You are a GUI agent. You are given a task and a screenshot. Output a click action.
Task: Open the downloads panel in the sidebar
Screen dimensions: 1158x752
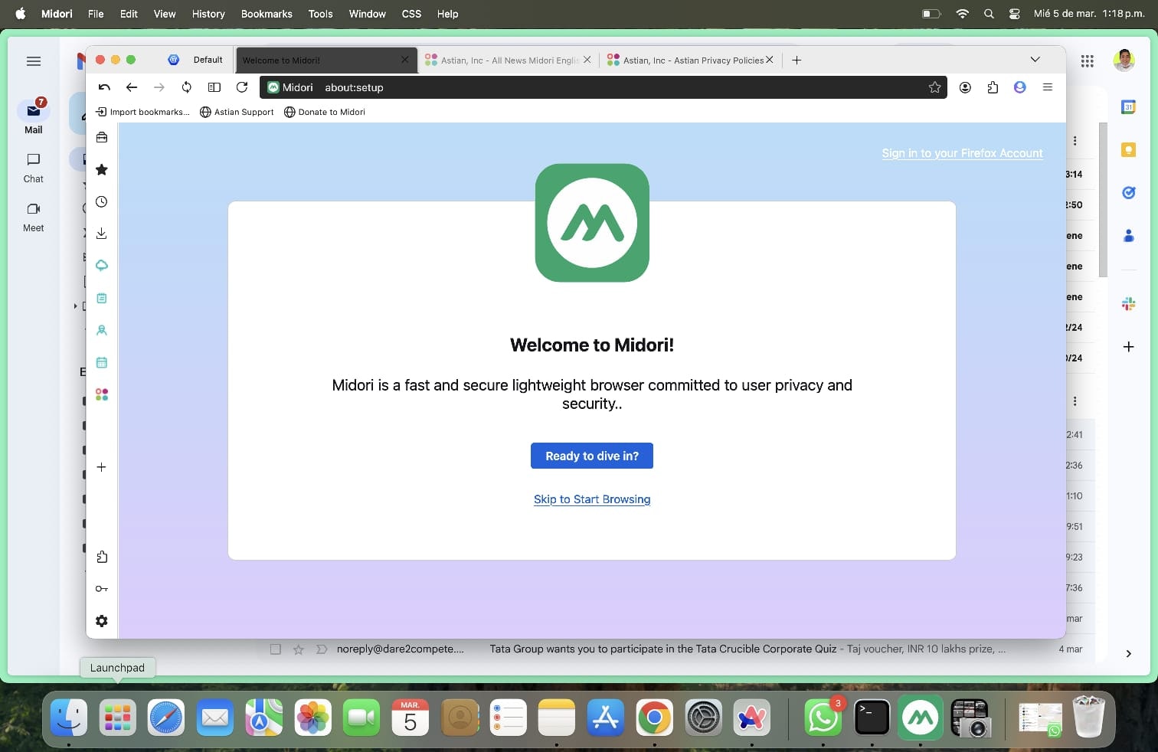pyautogui.click(x=101, y=234)
